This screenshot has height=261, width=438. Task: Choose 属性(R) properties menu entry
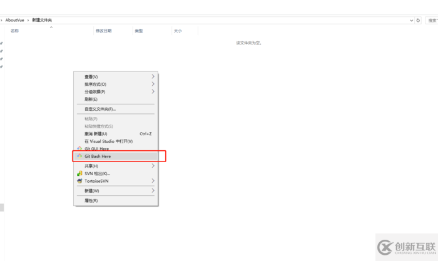coord(116,201)
